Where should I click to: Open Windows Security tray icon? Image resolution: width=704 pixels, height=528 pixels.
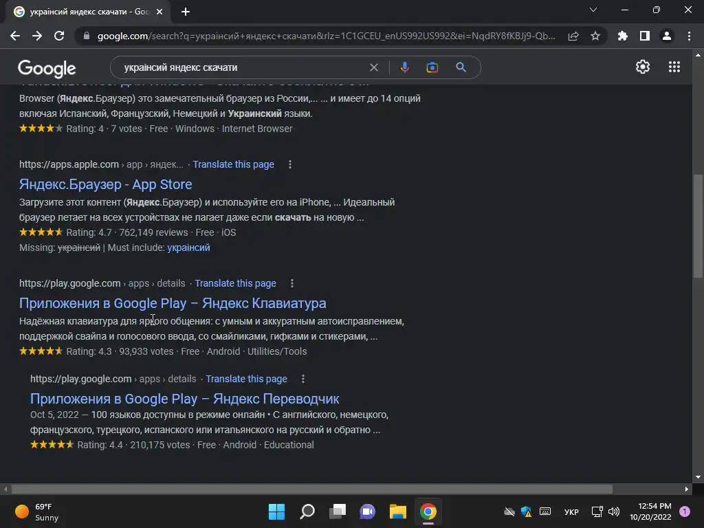pyautogui.click(x=526, y=511)
